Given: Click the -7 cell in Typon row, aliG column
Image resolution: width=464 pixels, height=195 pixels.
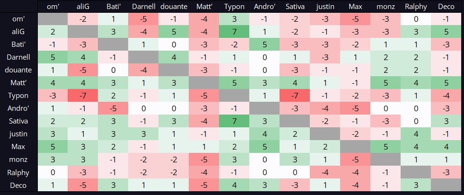Looking at the screenshot, I should click(x=83, y=96).
